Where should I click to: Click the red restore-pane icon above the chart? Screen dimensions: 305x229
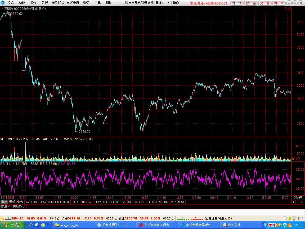point(289,8)
